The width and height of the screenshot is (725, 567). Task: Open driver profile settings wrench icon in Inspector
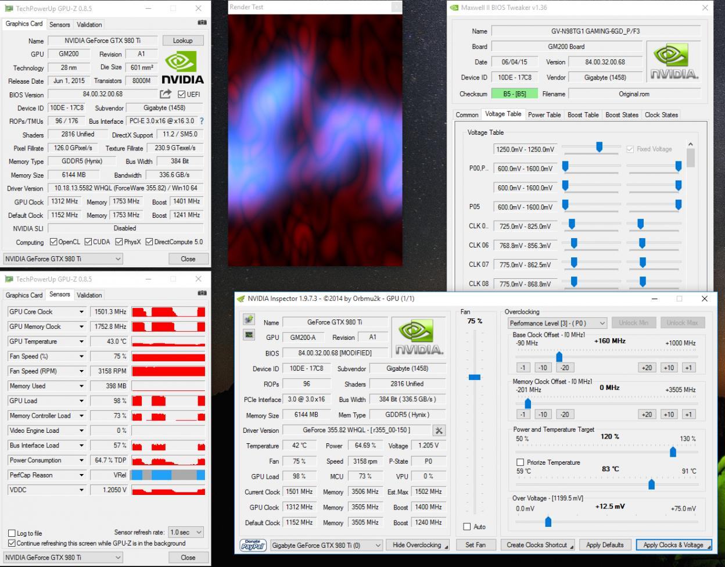pos(439,430)
